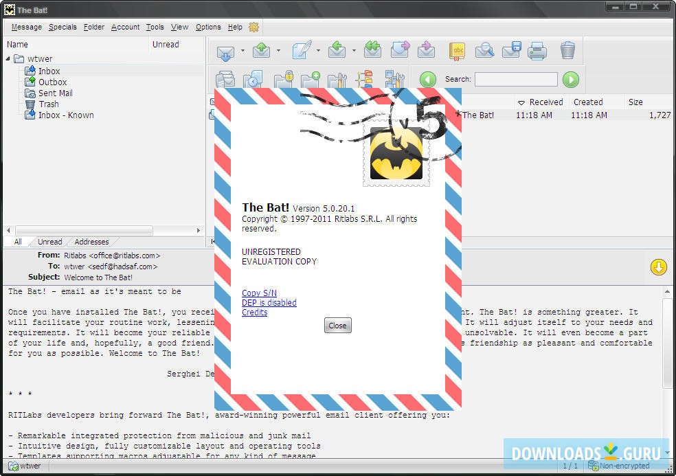Click the yellow download arrow in message header

(x=658, y=267)
